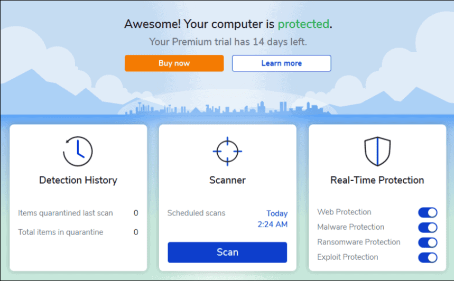Click the scheduled scan time Today 2:24 AM
The height and width of the screenshot is (281, 454).
[x=273, y=219]
